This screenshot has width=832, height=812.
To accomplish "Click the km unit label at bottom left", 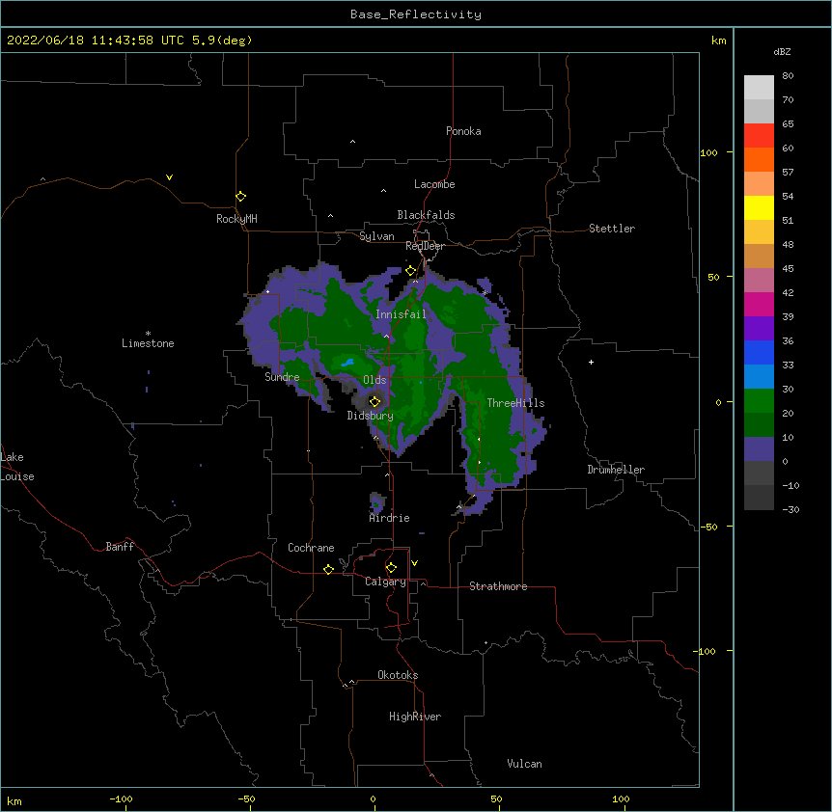I will 14,800.
